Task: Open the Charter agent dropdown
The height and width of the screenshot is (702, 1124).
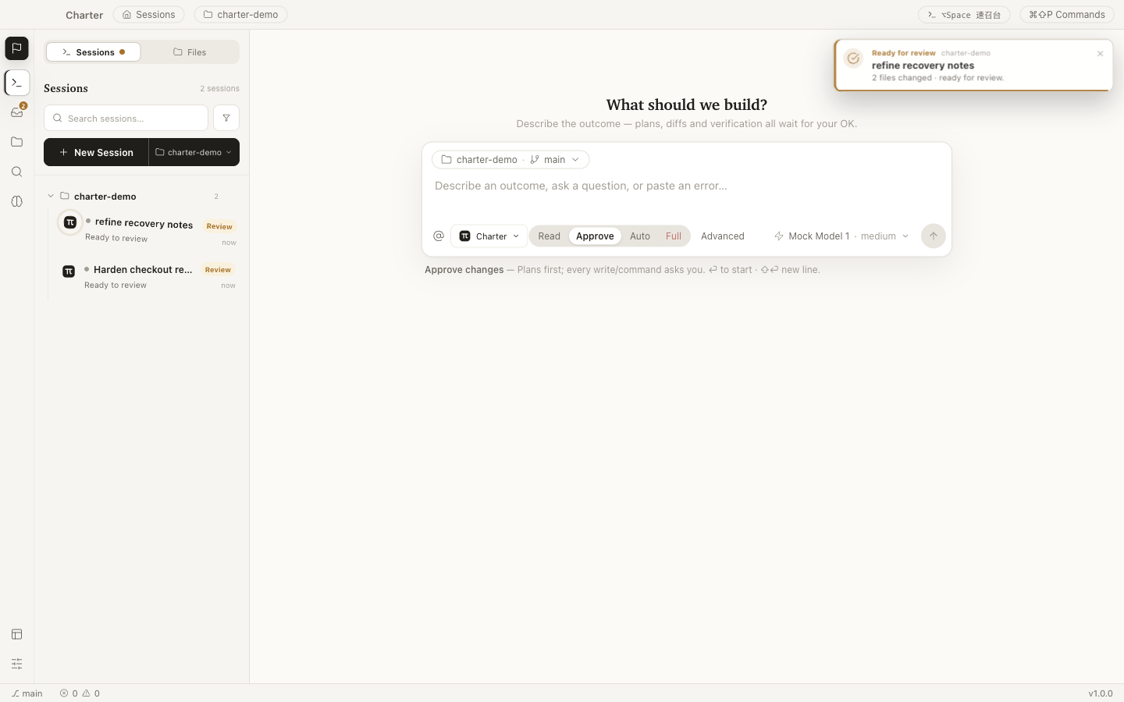Action: click(x=489, y=236)
